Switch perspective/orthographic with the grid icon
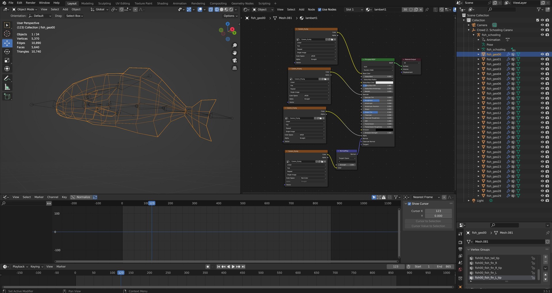Screen dimensions: 552x293 point(235,68)
